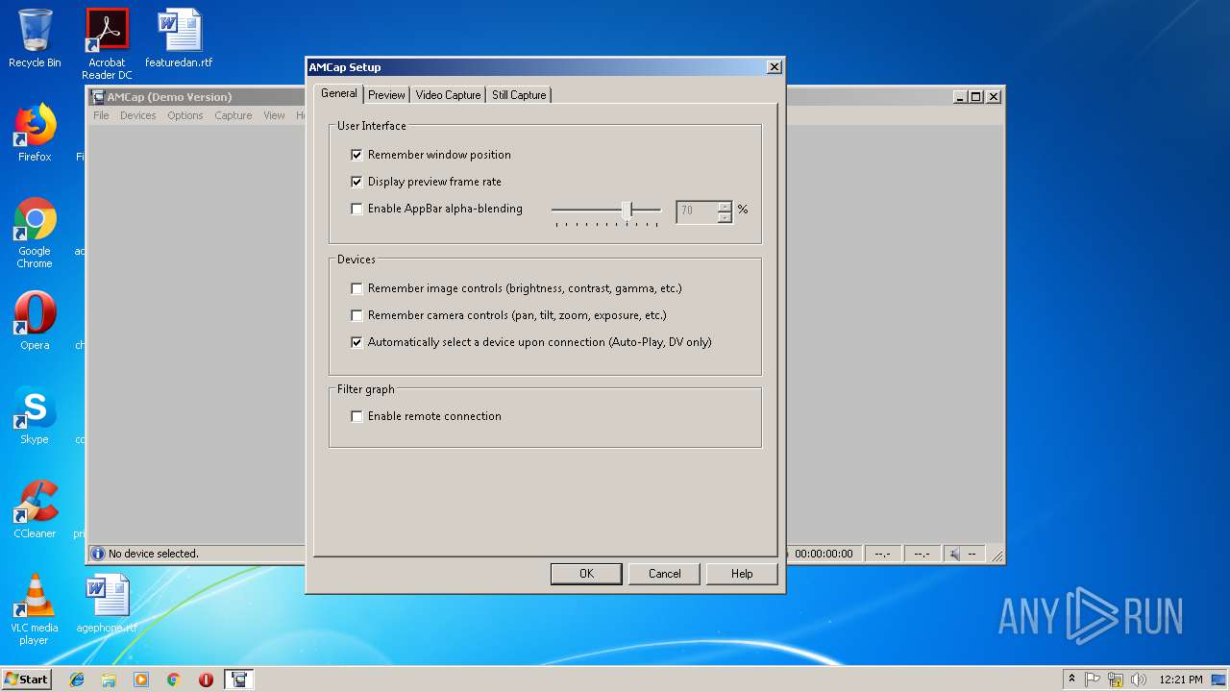
Task: Open Devices menu in AMCap window
Action: point(137,115)
